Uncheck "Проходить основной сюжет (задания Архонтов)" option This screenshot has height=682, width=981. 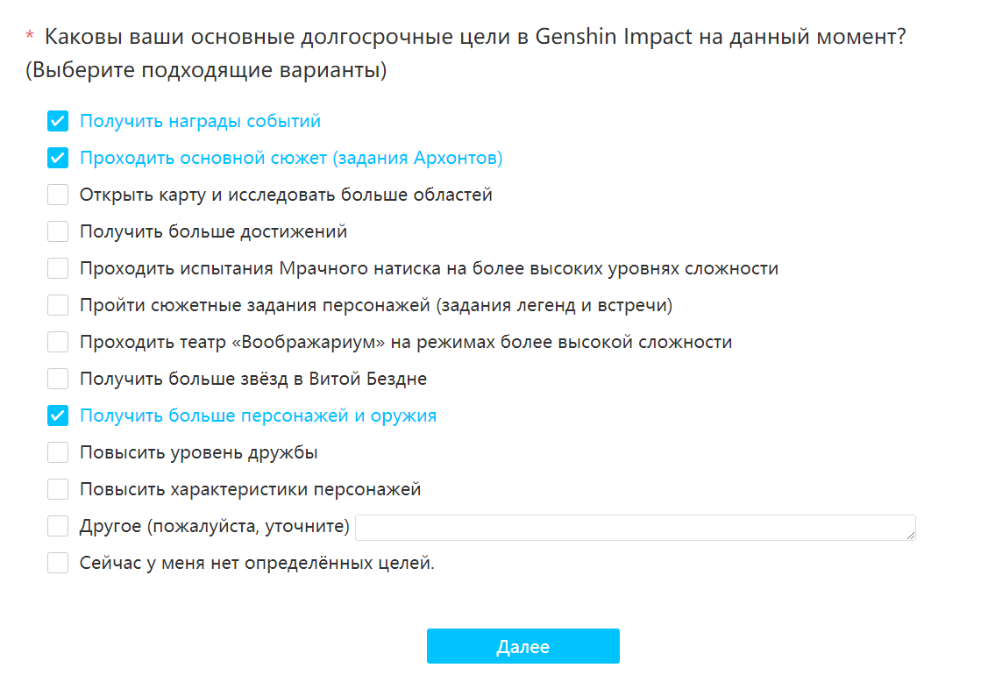coord(58,158)
